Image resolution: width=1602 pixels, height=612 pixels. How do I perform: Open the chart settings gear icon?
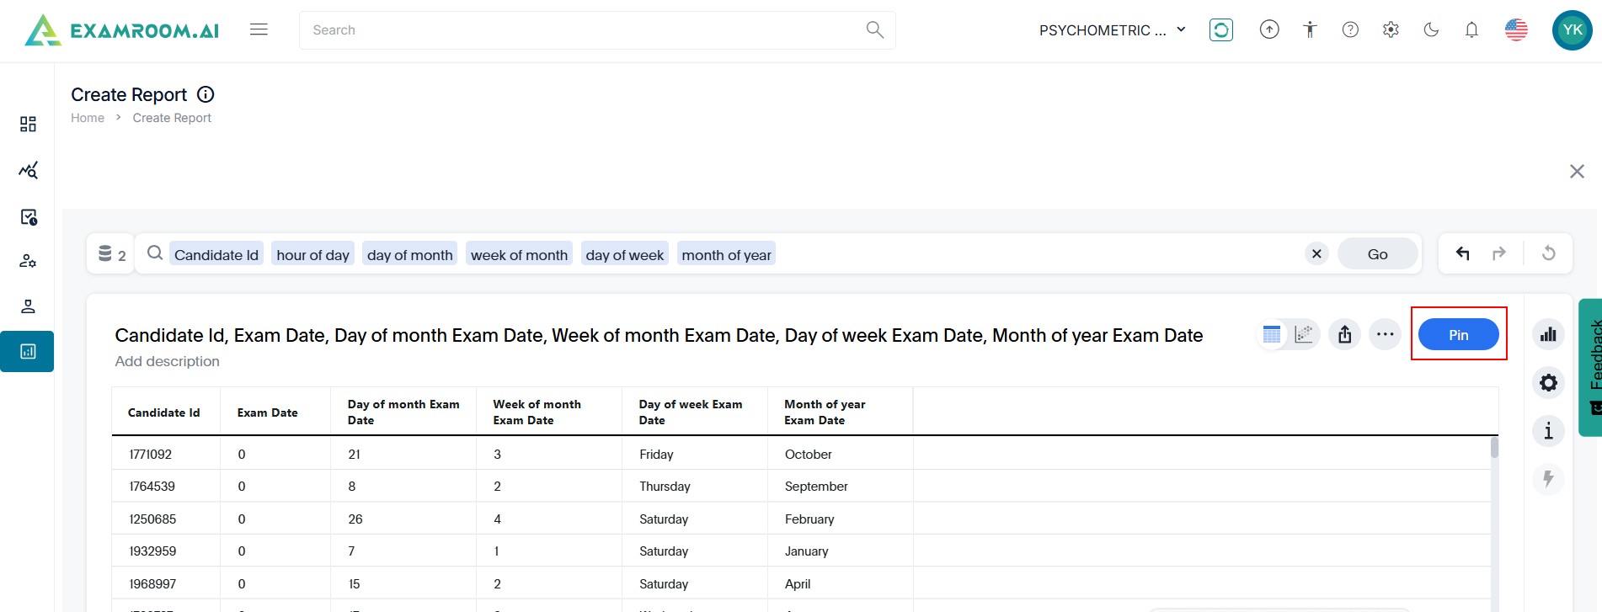pos(1548,384)
